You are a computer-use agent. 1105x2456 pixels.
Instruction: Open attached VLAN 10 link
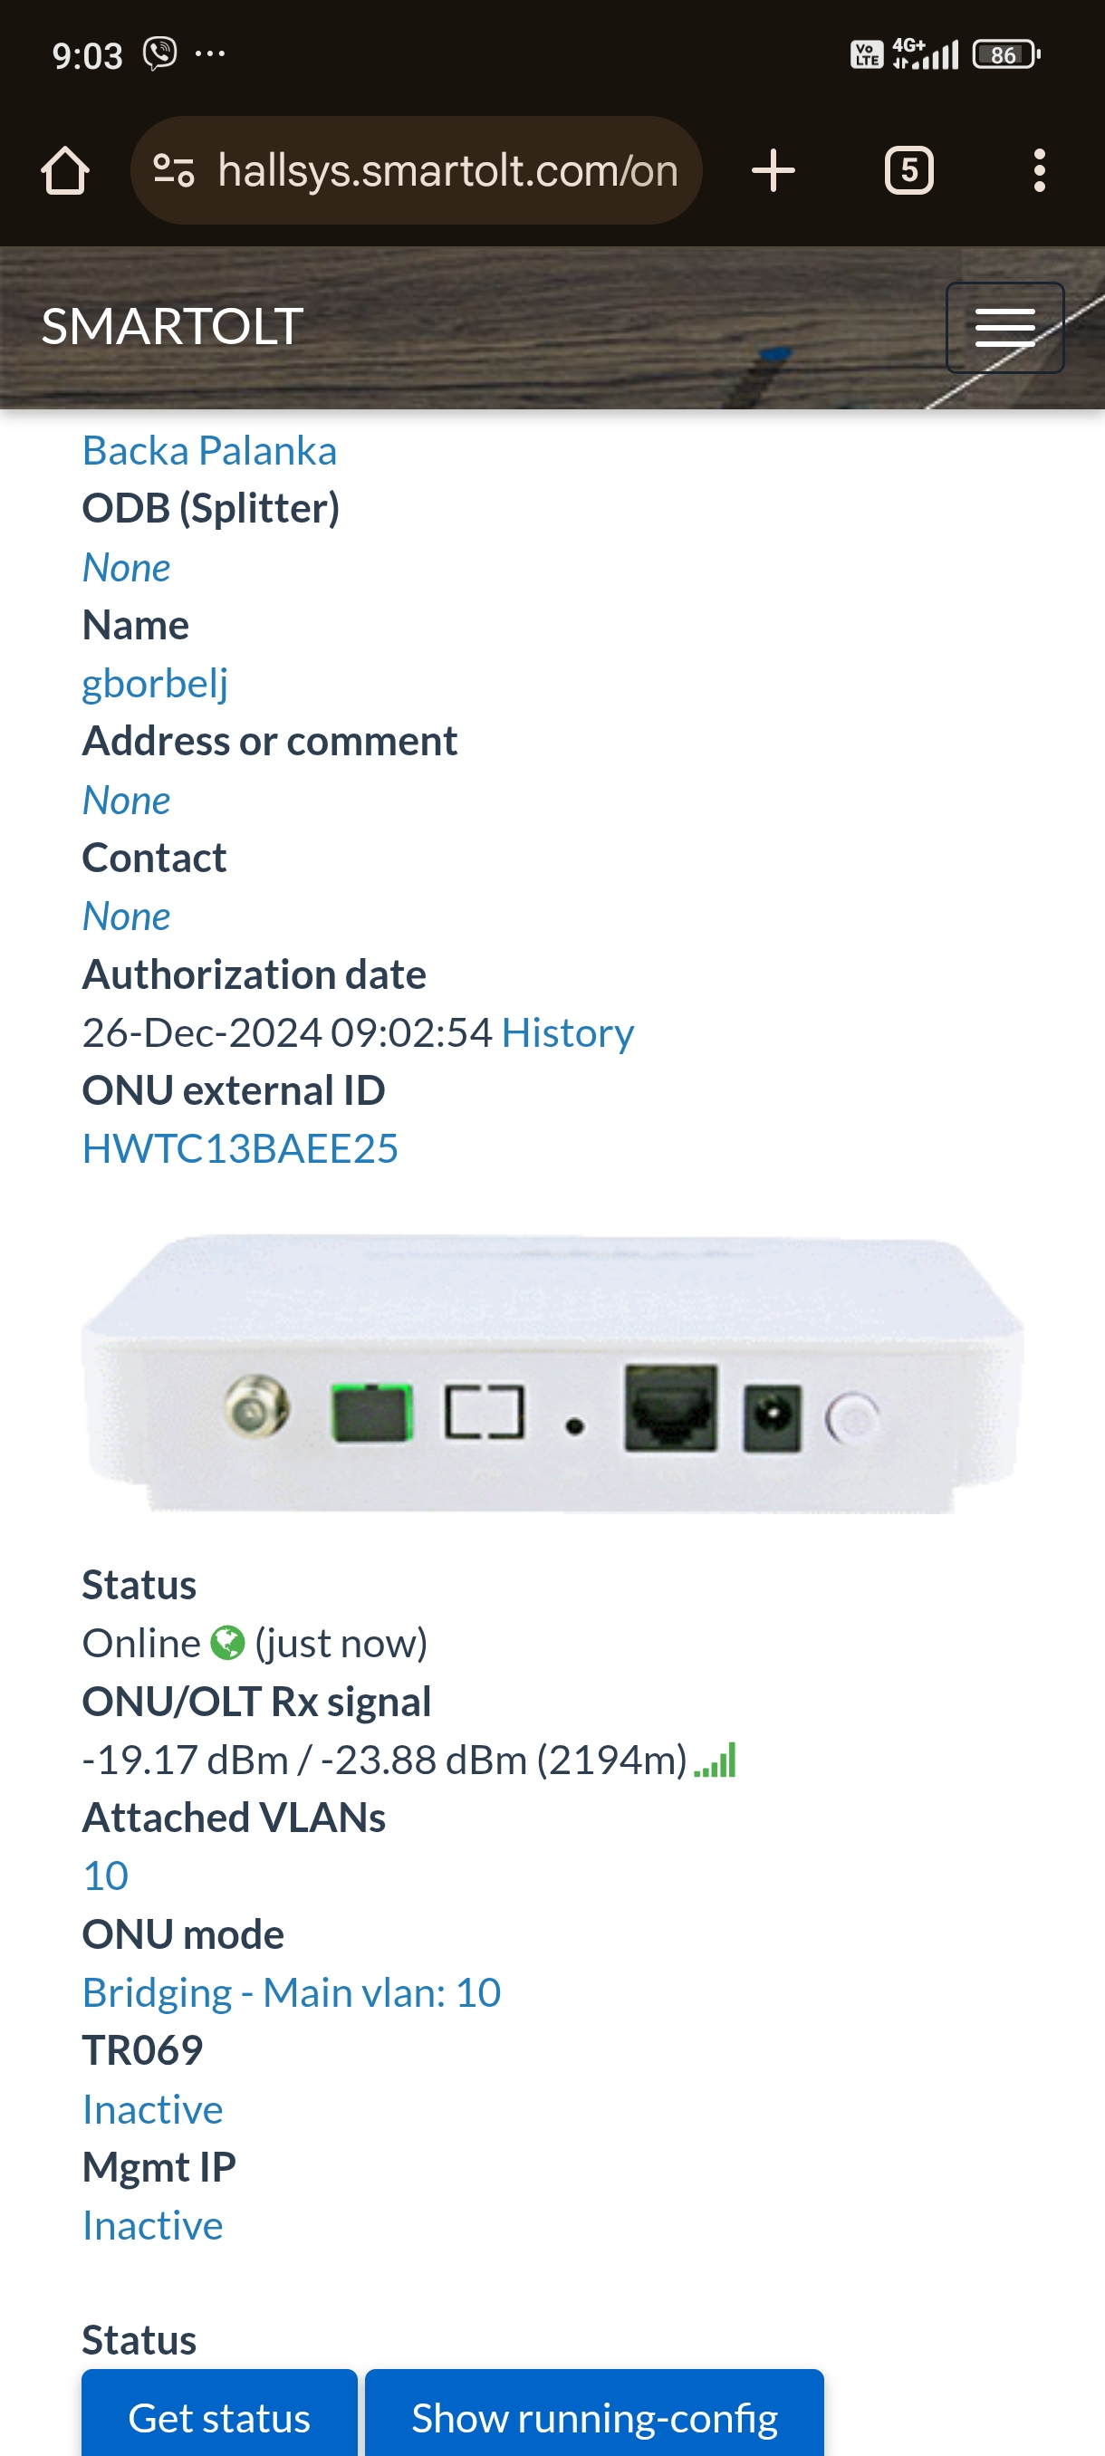pos(106,1876)
